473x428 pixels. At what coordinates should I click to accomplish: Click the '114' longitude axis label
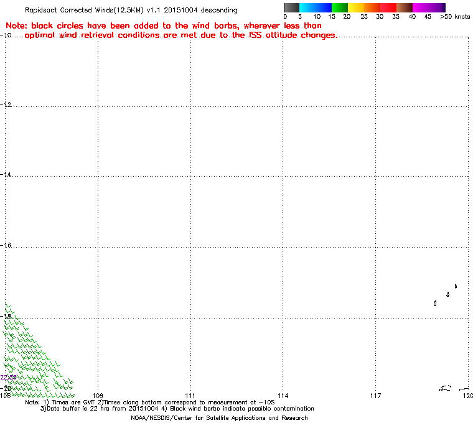click(283, 396)
